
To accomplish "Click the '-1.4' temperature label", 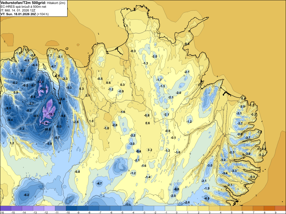I will (x=148, y=177).
